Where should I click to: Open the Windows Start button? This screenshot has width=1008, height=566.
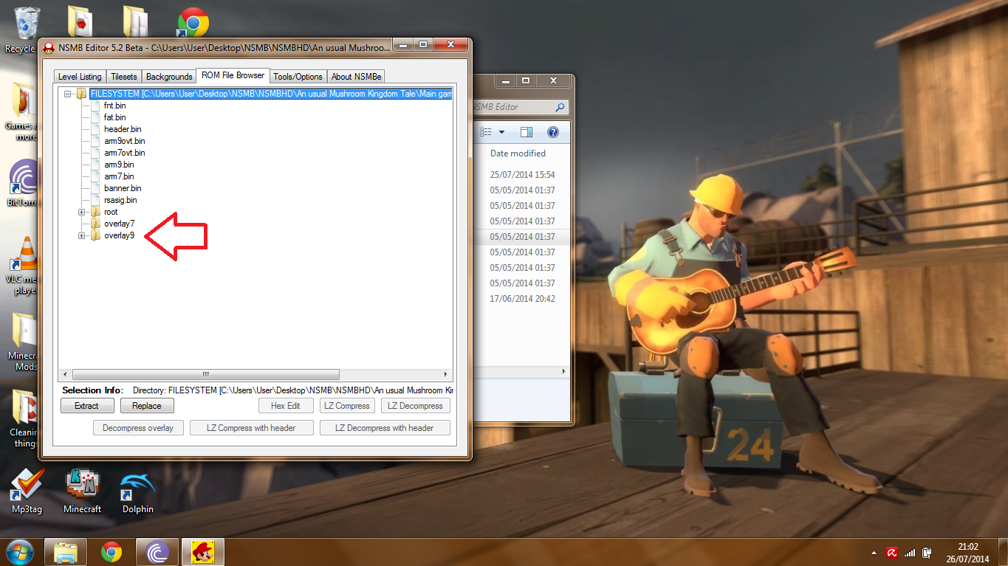(x=20, y=552)
